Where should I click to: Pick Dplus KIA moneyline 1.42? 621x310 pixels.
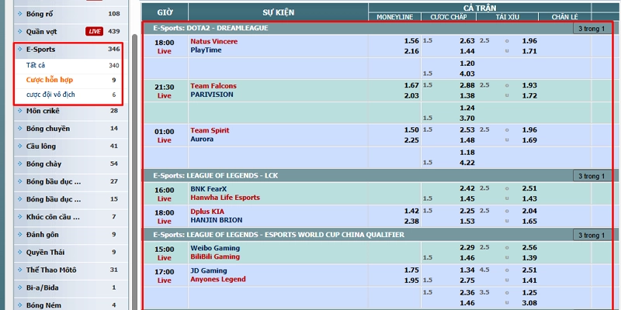coord(411,211)
